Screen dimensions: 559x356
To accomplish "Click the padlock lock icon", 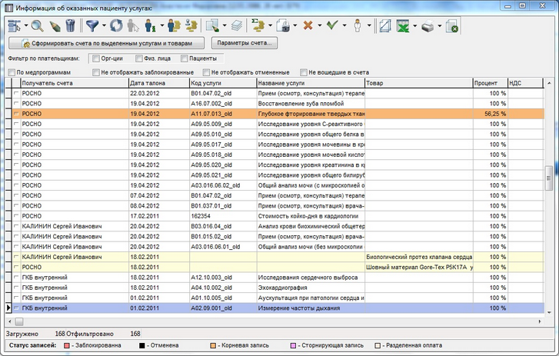I will tap(284, 25).
